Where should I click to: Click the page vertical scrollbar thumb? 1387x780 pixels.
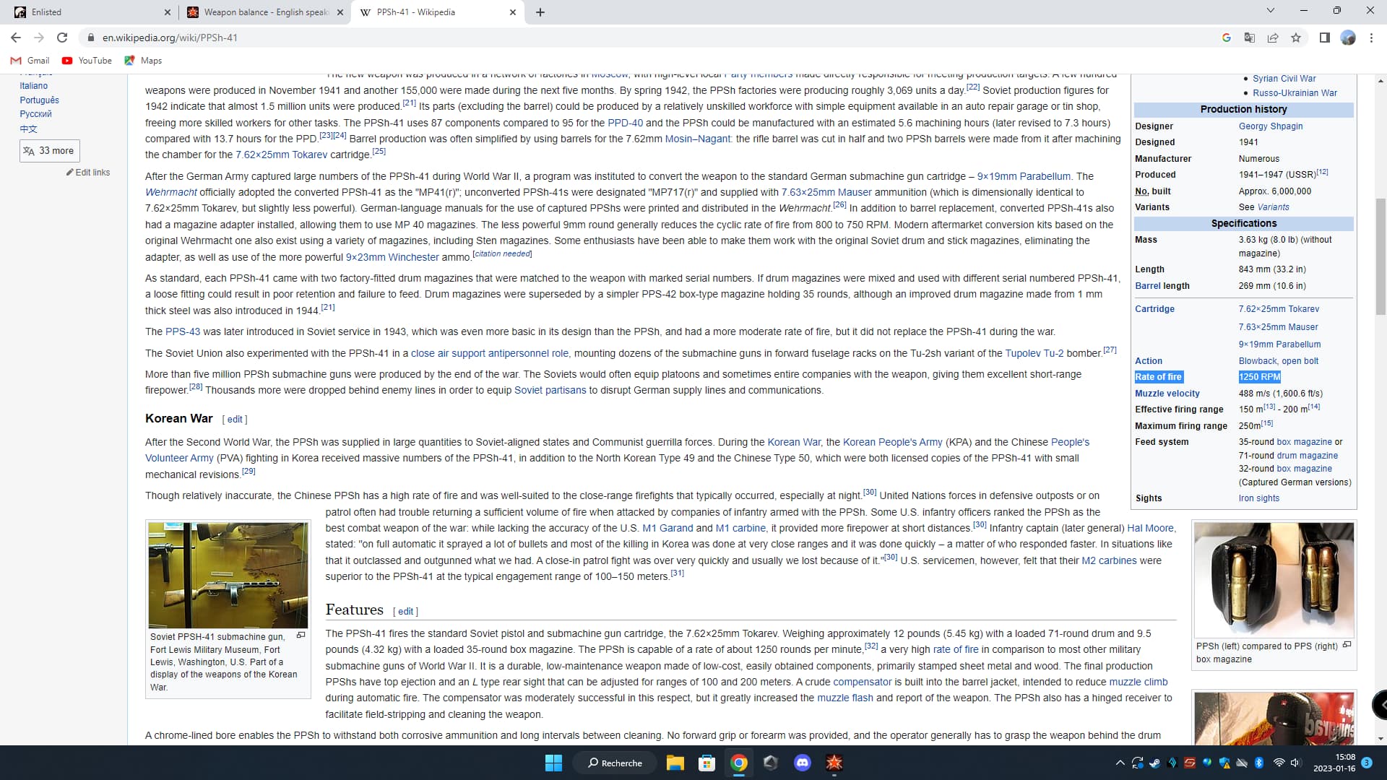[1380, 256]
